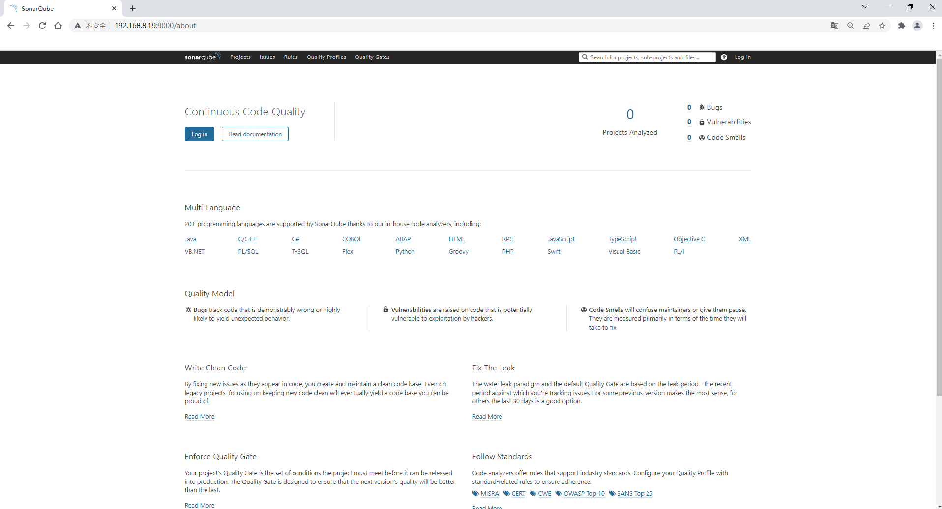Open the JavaScript language link
The width and height of the screenshot is (942, 509).
click(x=561, y=239)
